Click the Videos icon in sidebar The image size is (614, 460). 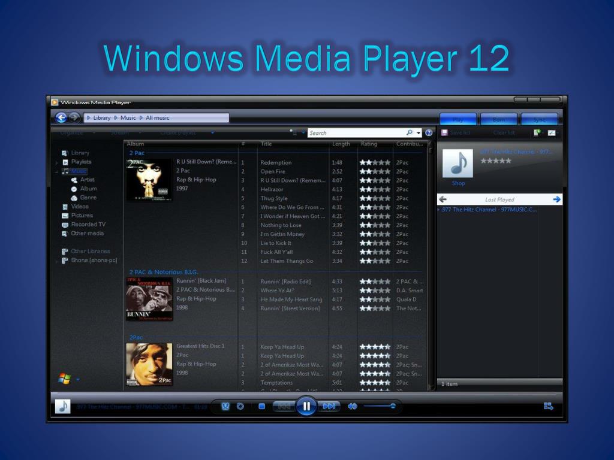coord(65,207)
